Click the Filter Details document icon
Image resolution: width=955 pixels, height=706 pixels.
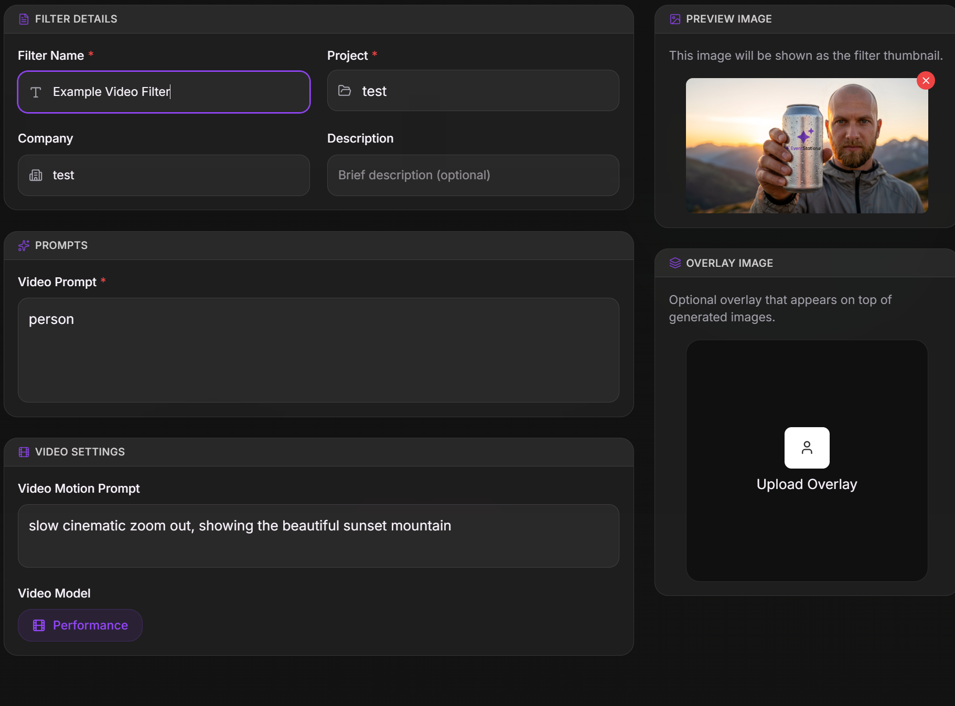click(x=24, y=19)
